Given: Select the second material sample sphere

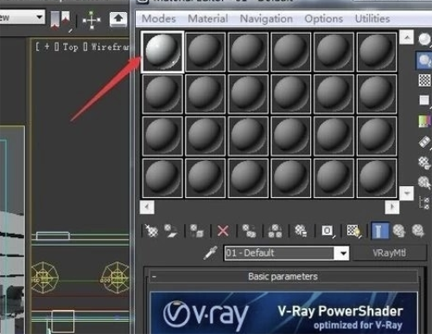Looking at the screenshot, I should [x=206, y=52].
